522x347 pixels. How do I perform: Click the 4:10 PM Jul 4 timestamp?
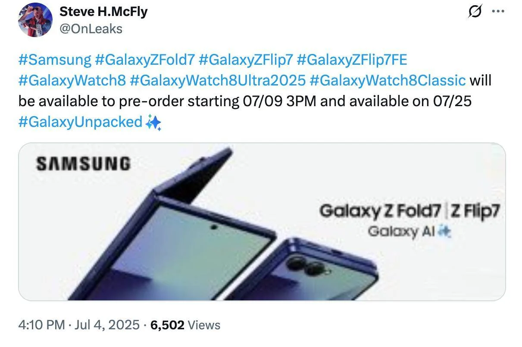pyautogui.click(x=79, y=325)
